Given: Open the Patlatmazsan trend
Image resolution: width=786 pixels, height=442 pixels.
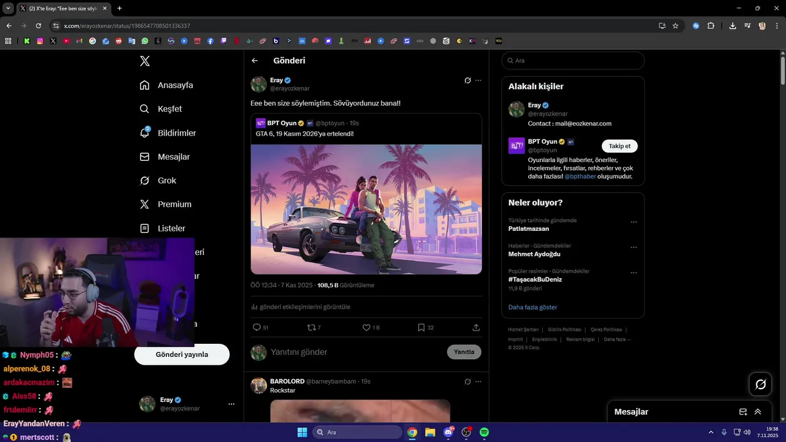Looking at the screenshot, I should pos(528,229).
